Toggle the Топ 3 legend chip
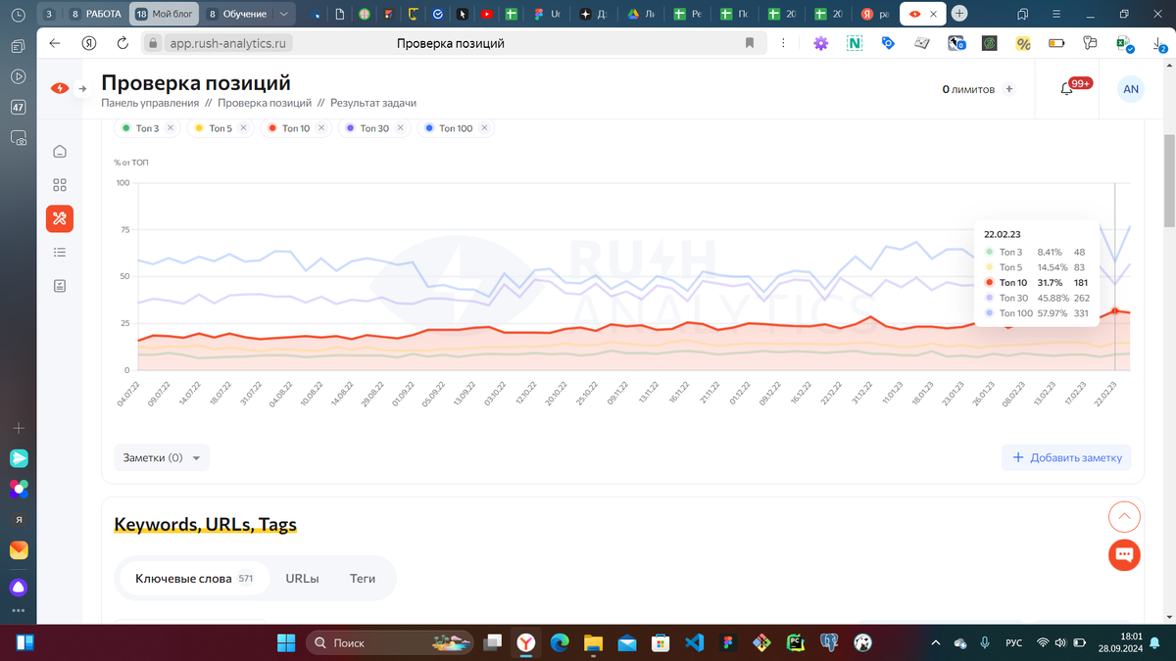Viewport: 1176px width, 661px height. tap(145, 127)
